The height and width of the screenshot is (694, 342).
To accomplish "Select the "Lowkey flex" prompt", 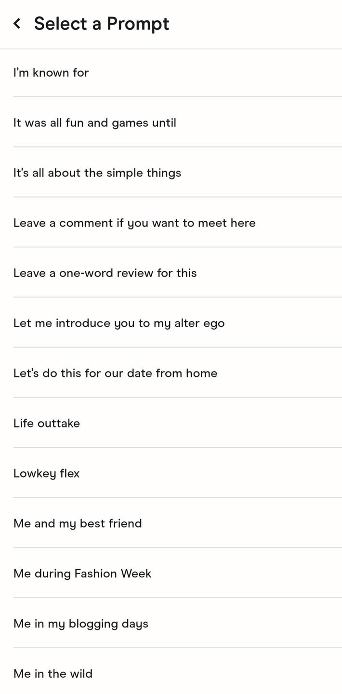I will point(171,473).
